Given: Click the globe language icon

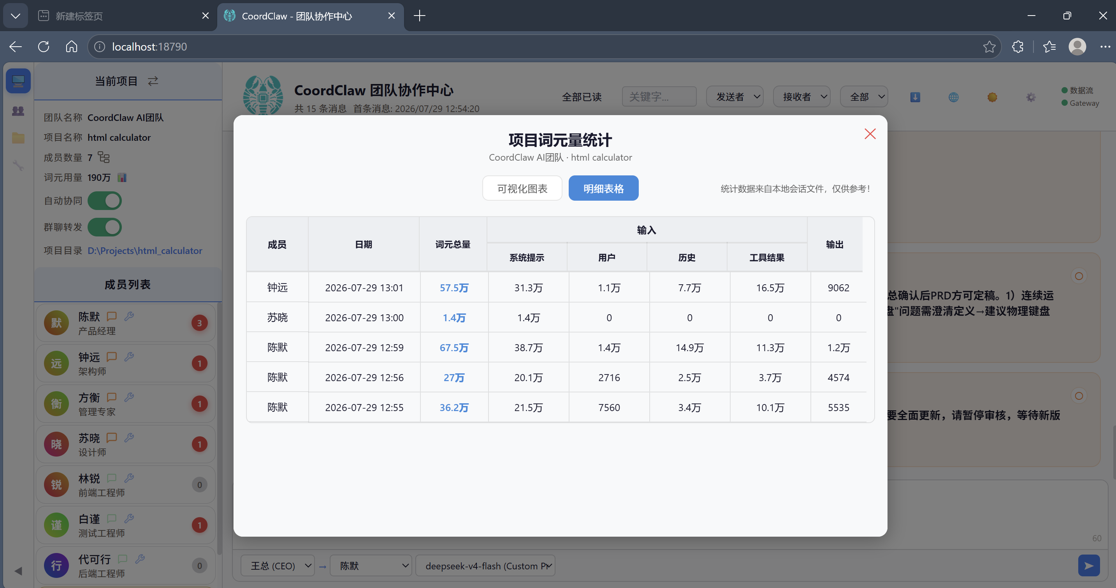Looking at the screenshot, I should (954, 97).
